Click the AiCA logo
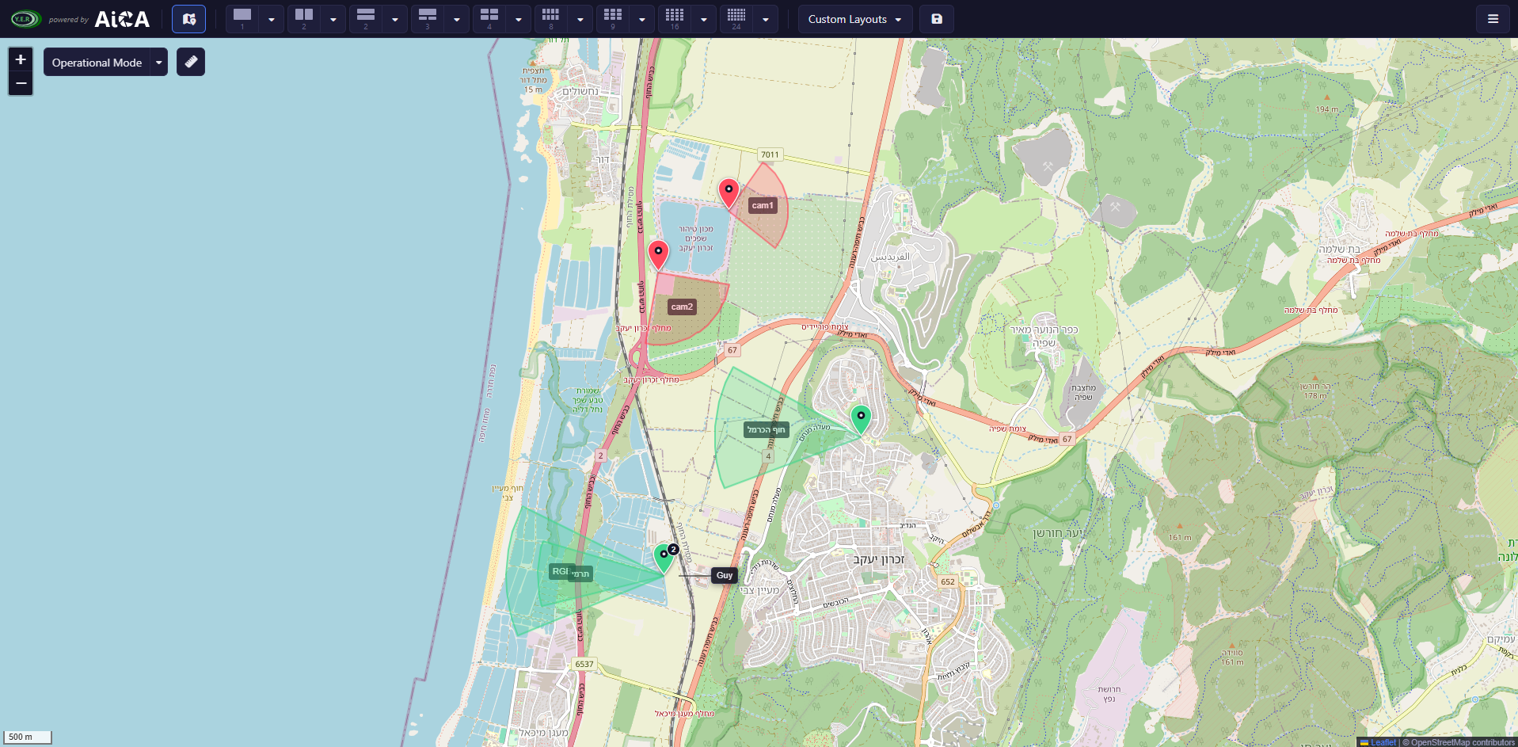This screenshot has height=747, width=1518. (x=122, y=19)
